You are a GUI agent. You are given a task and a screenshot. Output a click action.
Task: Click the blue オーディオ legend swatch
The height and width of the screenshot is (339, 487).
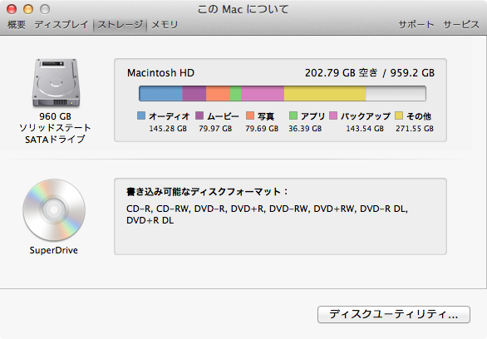(x=141, y=115)
